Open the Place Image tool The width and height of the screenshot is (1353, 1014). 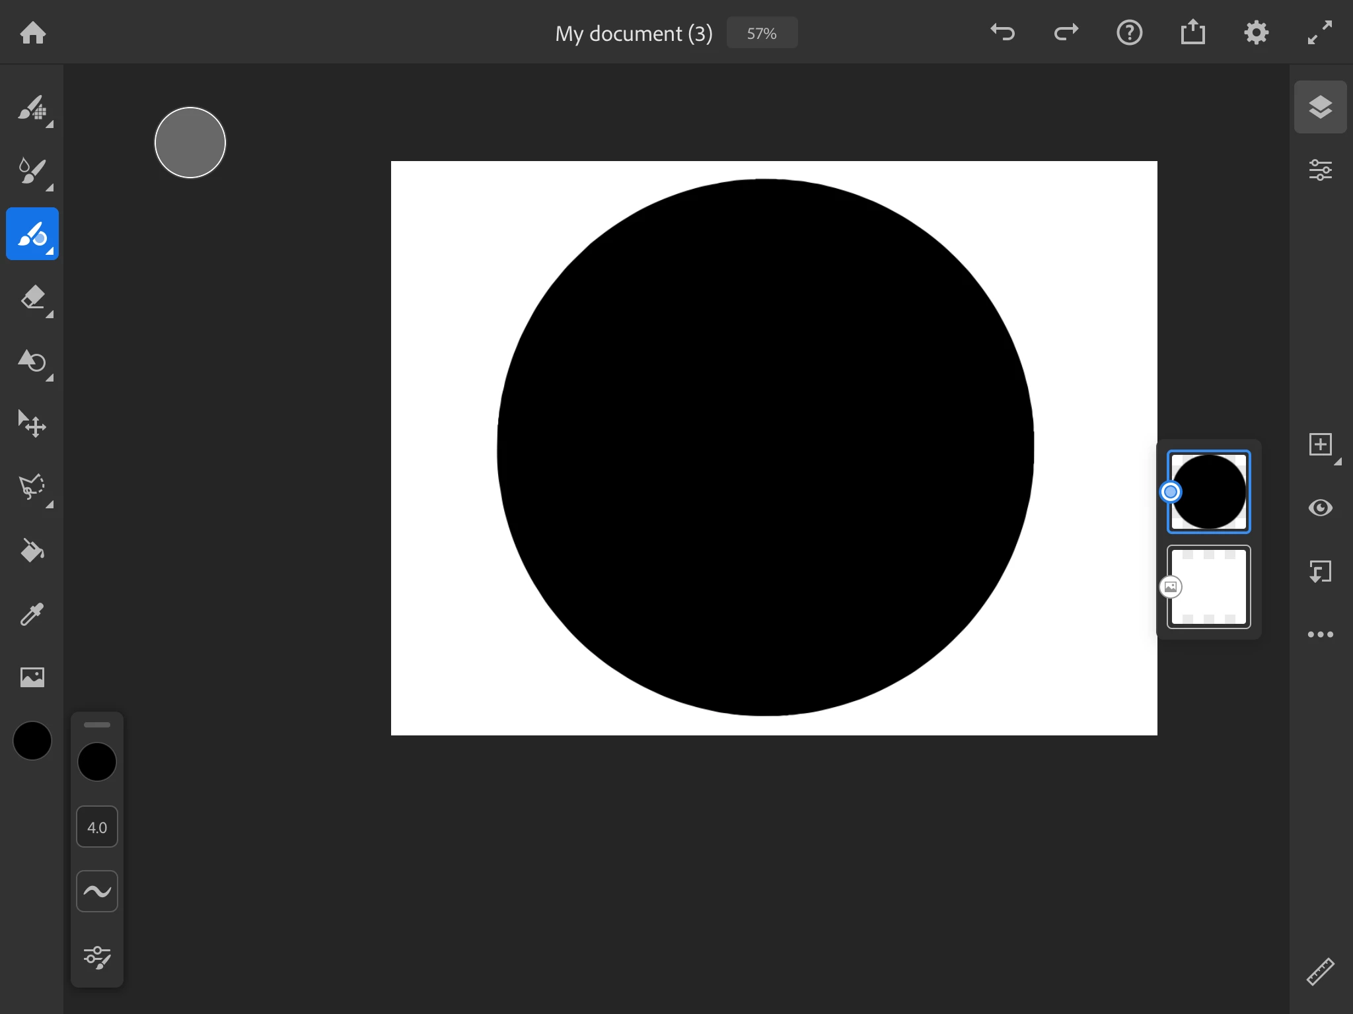[32, 677]
